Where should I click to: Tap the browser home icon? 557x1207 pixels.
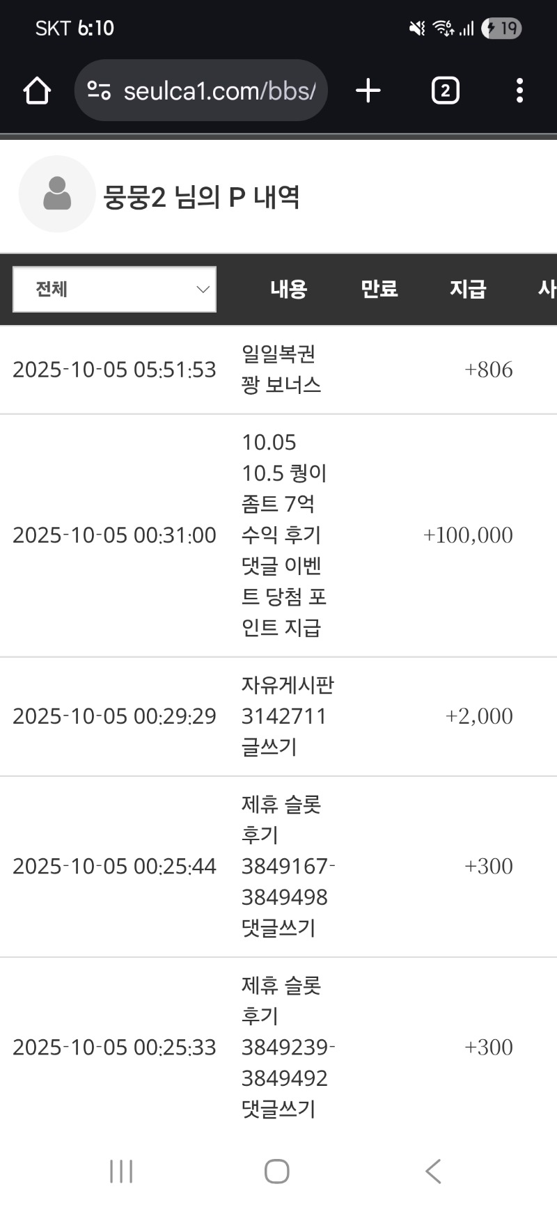37,90
